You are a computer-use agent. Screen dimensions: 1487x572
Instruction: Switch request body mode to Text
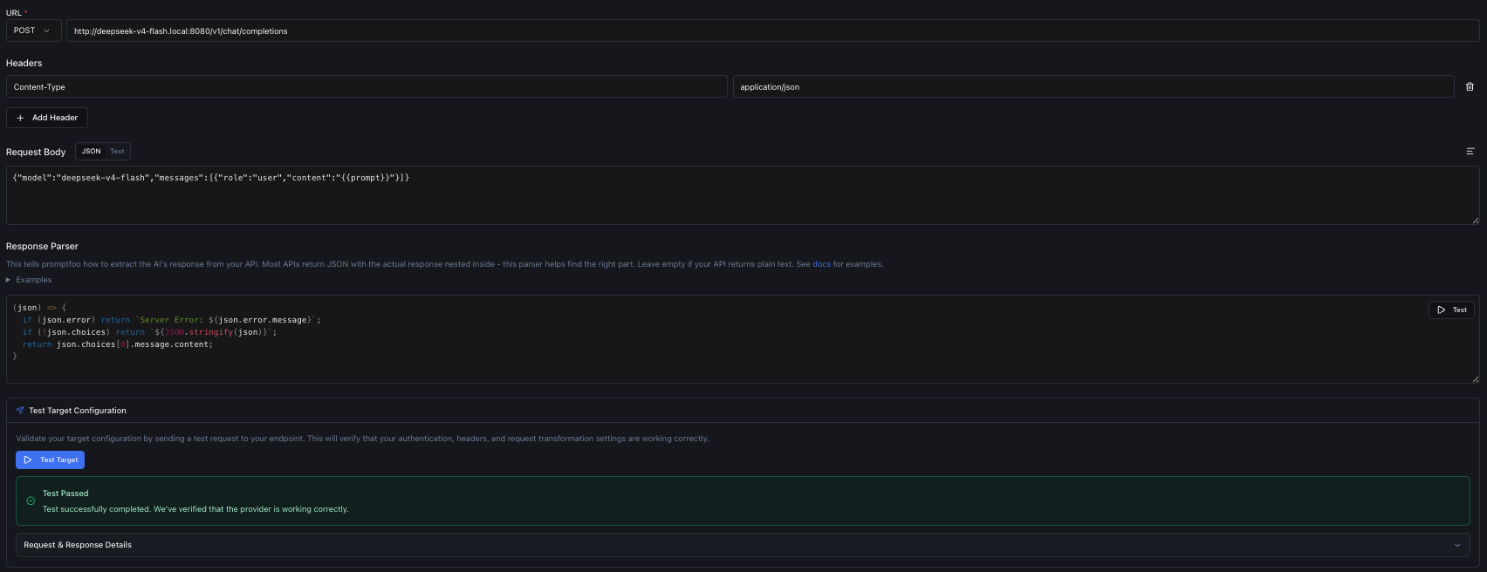pyautogui.click(x=117, y=151)
